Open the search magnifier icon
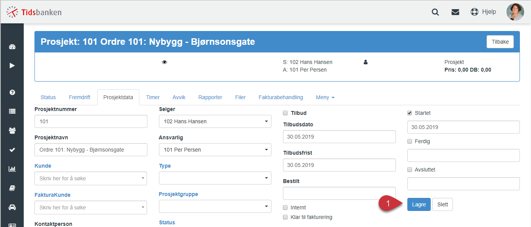 coord(435,12)
